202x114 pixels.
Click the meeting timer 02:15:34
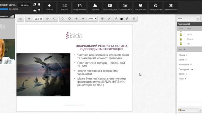coord(25,5)
